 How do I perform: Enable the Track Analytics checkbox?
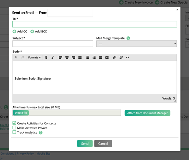pos(14,132)
